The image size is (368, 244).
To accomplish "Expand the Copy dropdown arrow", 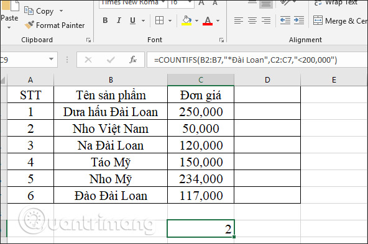I will point(62,11).
